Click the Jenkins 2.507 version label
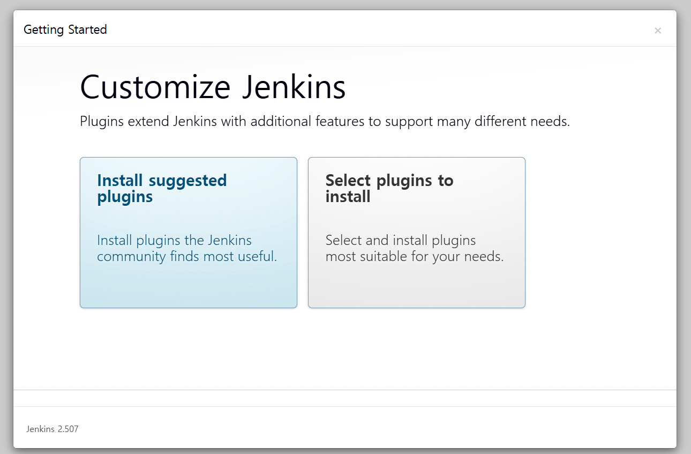Screen dimensions: 691x454 52,429
